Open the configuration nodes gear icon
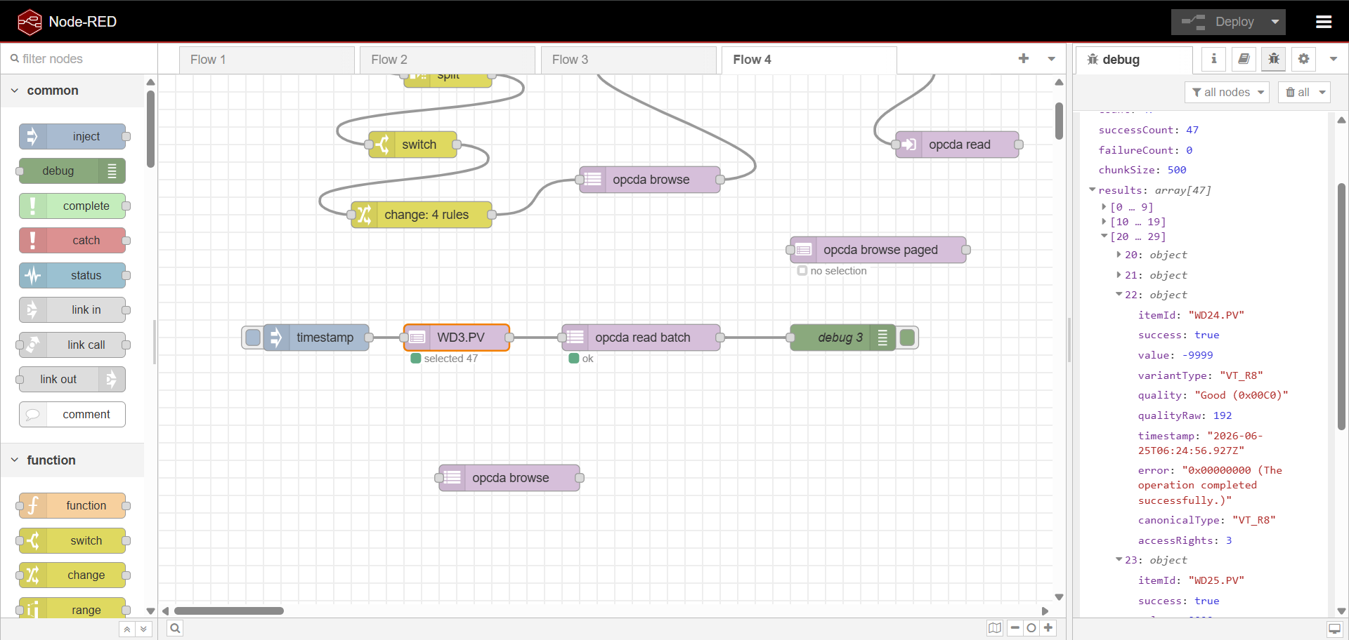 point(1304,59)
